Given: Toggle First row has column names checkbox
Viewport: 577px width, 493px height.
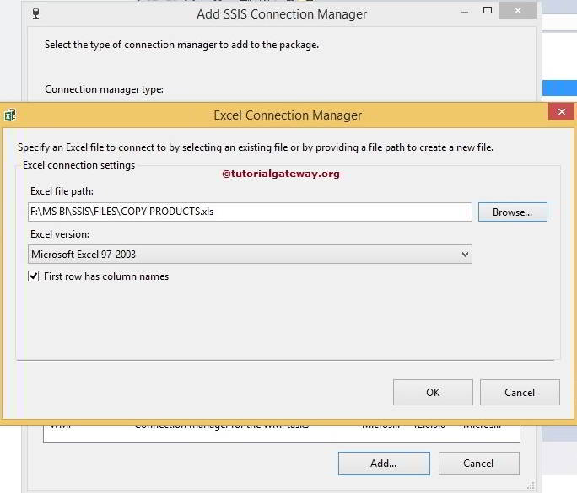Looking at the screenshot, I should pyautogui.click(x=34, y=276).
